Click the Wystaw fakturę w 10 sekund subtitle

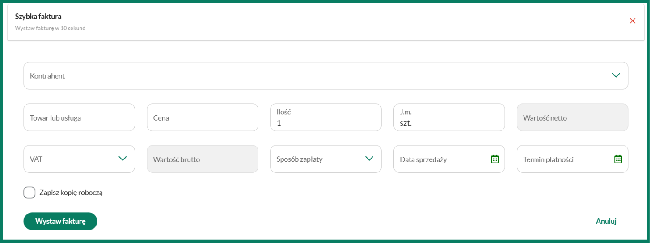pyautogui.click(x=50, y=28)
